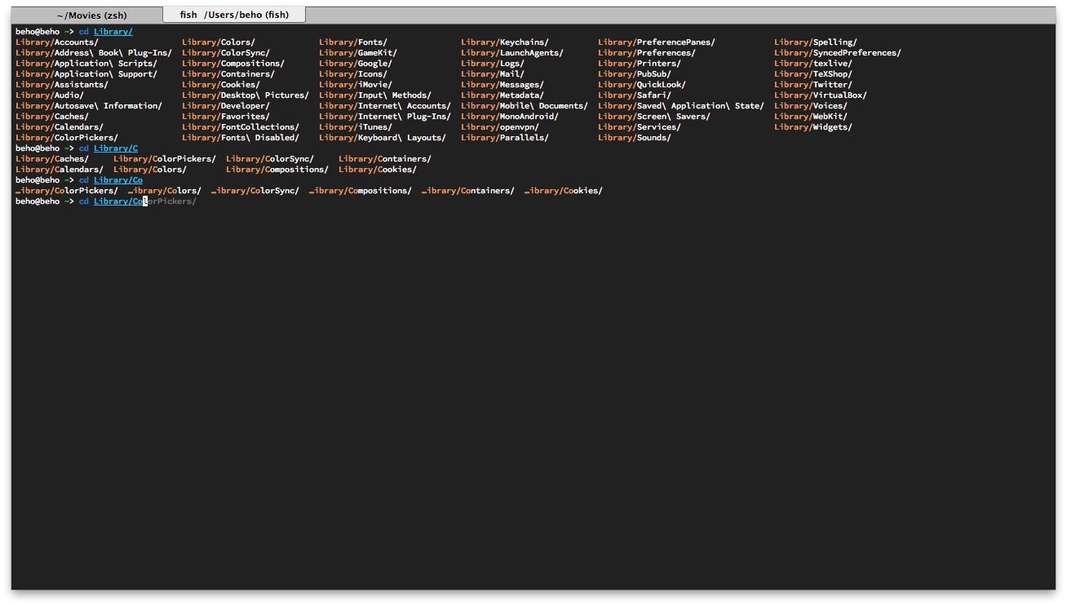Click Library/QuickLook/ entry
Screen dimensions: 1067x606
[x=642, y=85]
